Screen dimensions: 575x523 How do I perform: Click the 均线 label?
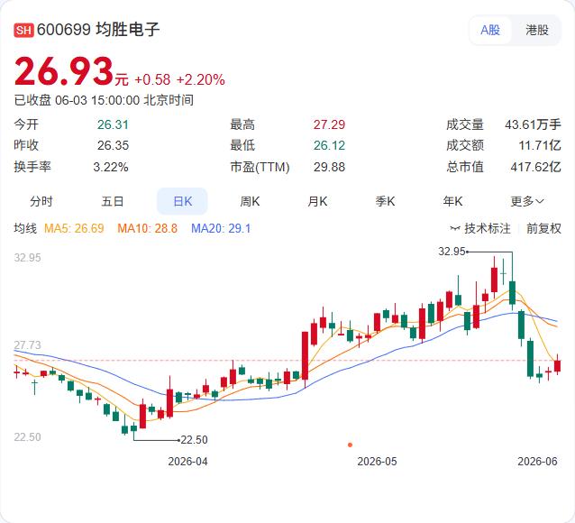(x=25, y=229)
